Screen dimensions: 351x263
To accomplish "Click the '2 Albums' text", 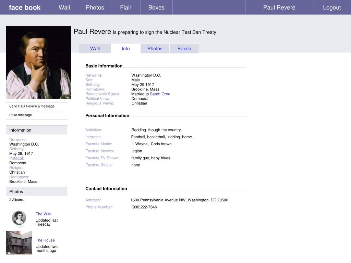I will tap(16, 200).
